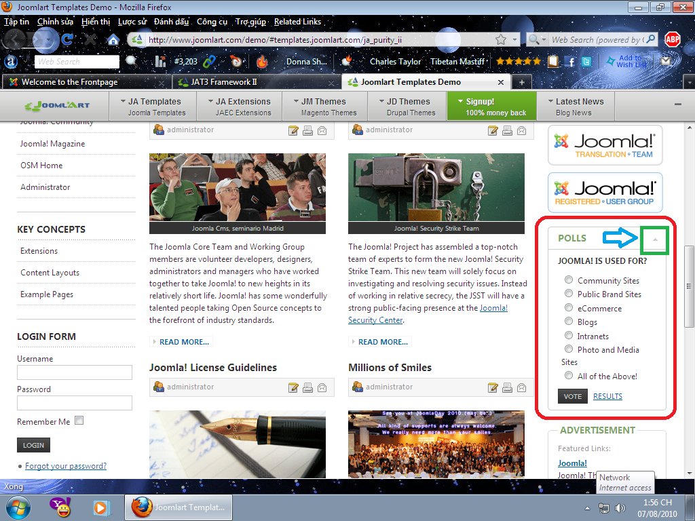This screenshot has width=695, height=521.
Task: Select Blogs poll option
Action: click(x=568, y=321)
